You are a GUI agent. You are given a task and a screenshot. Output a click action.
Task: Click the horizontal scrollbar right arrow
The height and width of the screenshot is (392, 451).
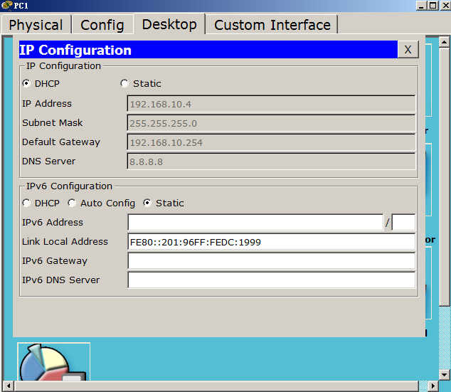coord(433,386)
